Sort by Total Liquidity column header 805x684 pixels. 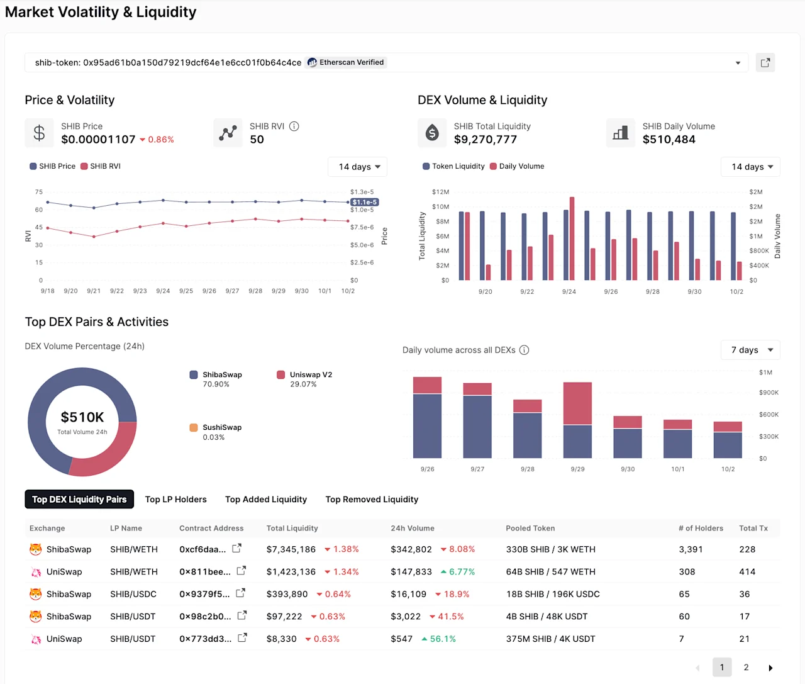point(292,528)
